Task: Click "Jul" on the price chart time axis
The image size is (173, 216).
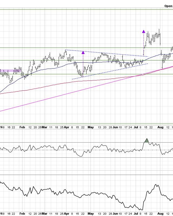Action: click(136, 127)
